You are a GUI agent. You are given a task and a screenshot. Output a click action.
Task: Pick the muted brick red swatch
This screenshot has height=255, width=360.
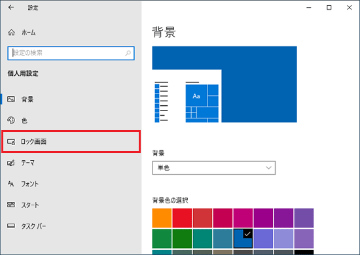[x=202, y=218]
